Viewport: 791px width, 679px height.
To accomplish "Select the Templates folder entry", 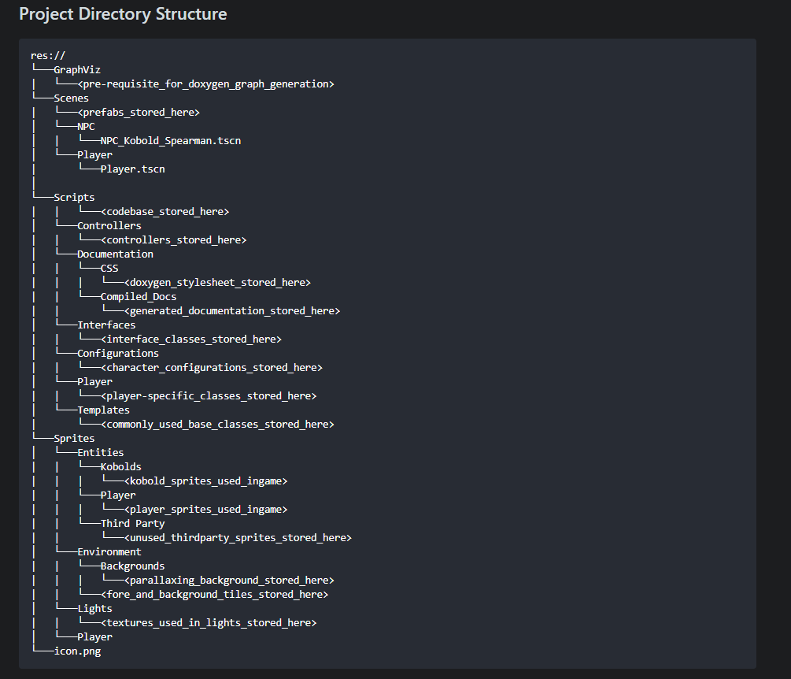I will [103, 410].
